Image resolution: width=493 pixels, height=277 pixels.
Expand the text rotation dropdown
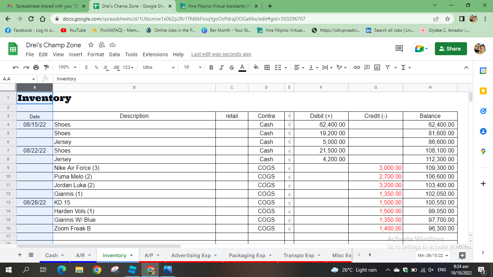click(341, 67)
